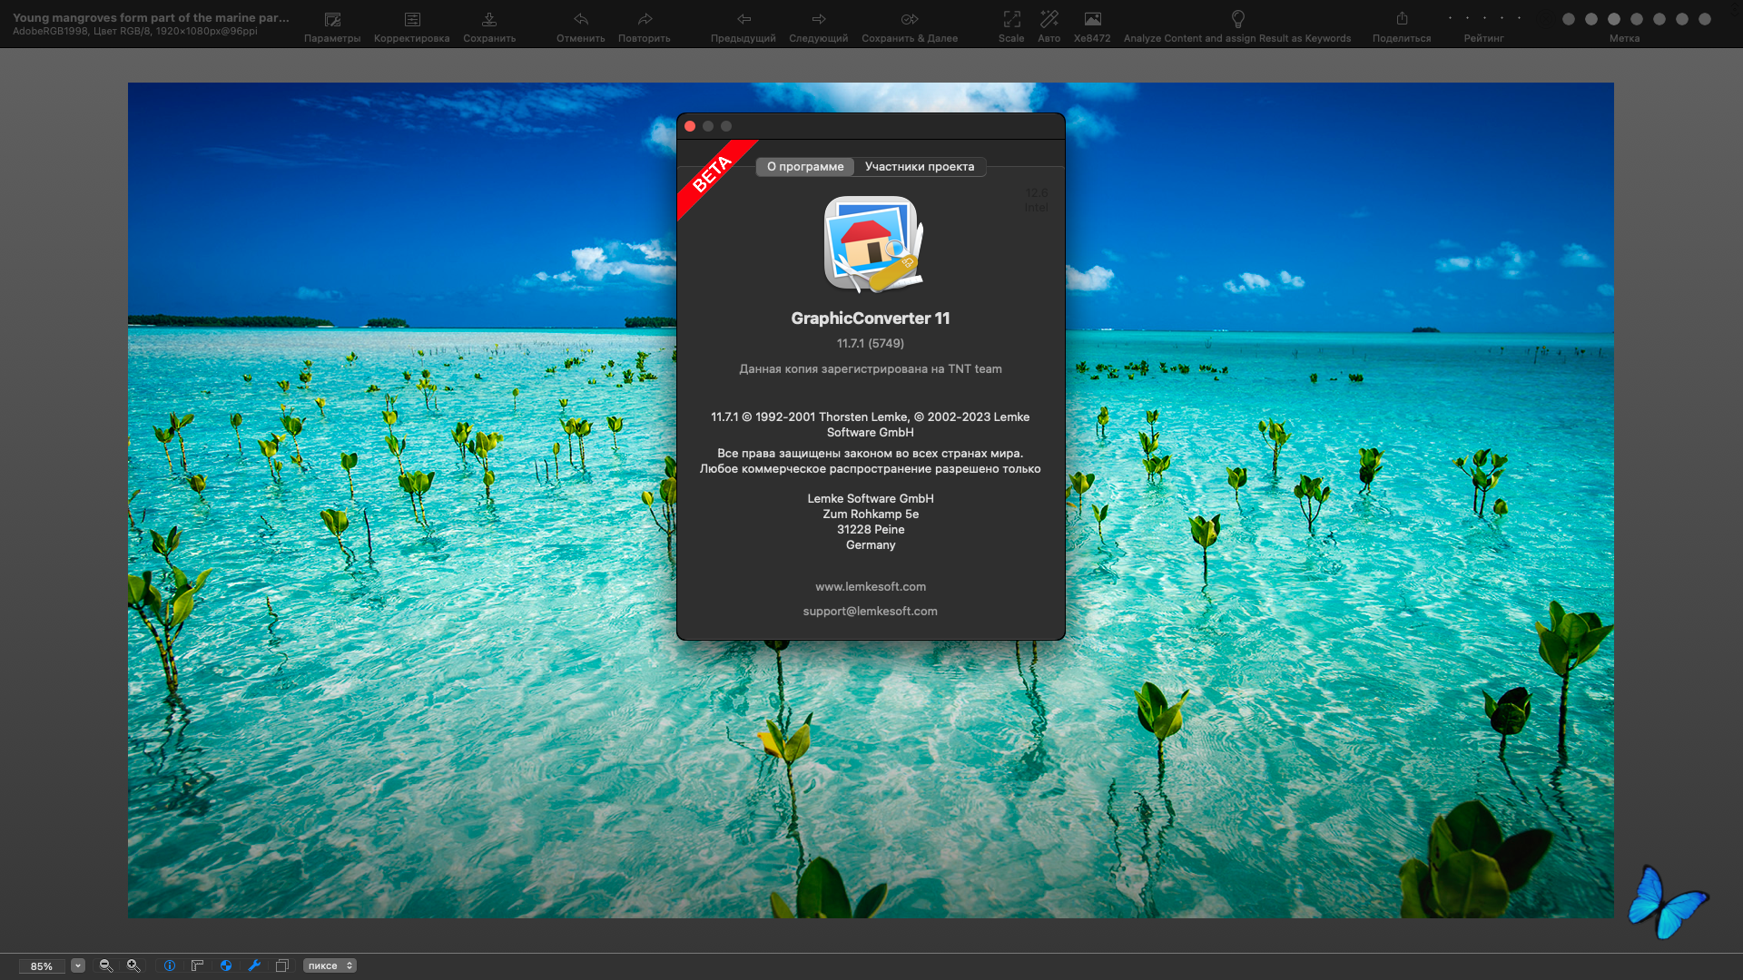Toggle the blue information panel icon

[x=170, y=965]
